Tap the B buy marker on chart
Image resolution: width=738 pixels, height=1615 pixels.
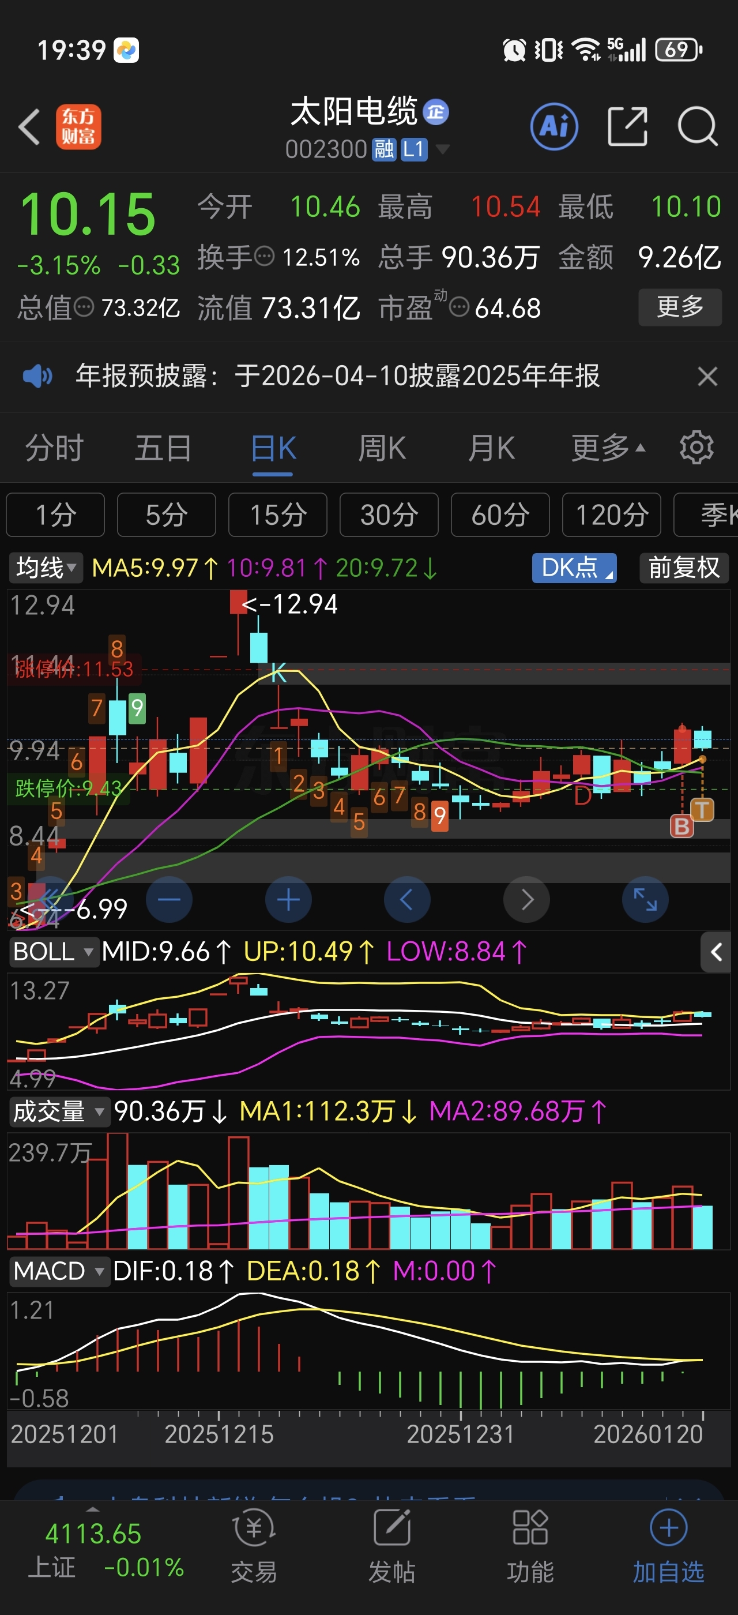[x=681, y=827]
